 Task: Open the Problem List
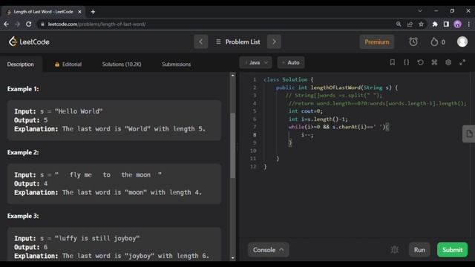pos(238,42)
